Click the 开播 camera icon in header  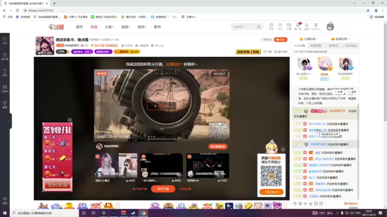(289, 27)
